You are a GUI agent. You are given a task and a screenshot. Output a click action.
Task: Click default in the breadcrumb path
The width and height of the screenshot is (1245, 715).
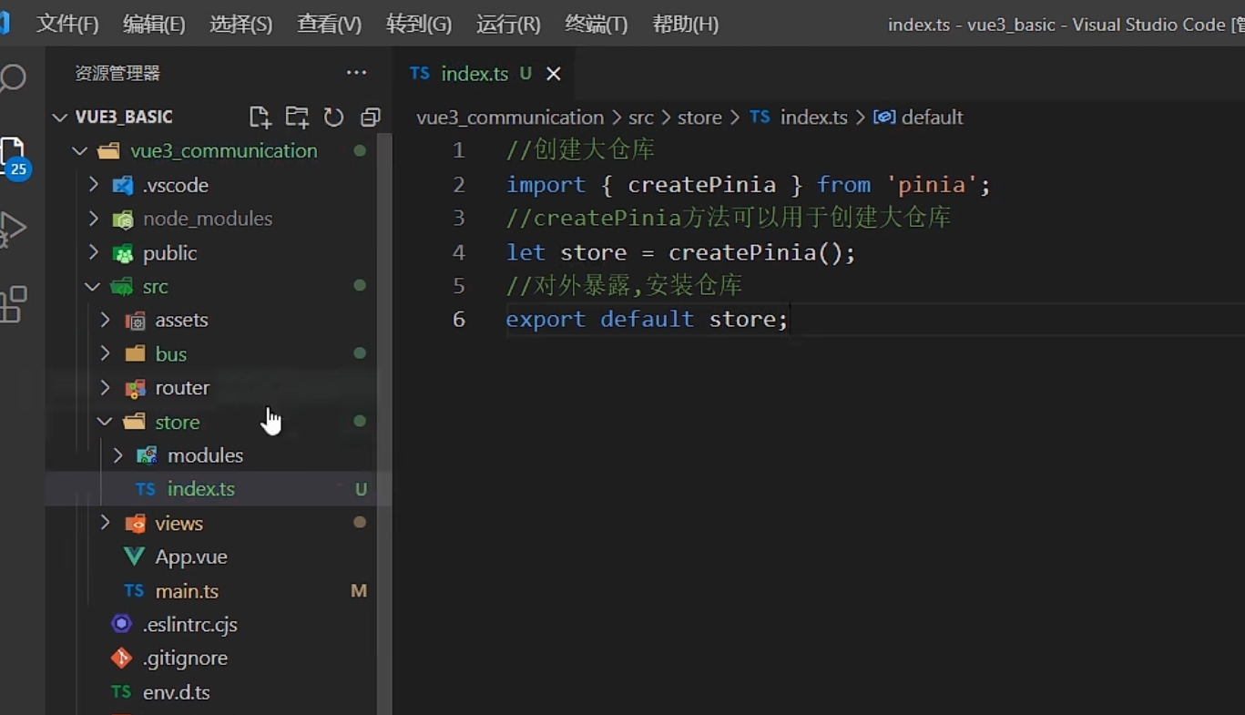click(932, 117)
